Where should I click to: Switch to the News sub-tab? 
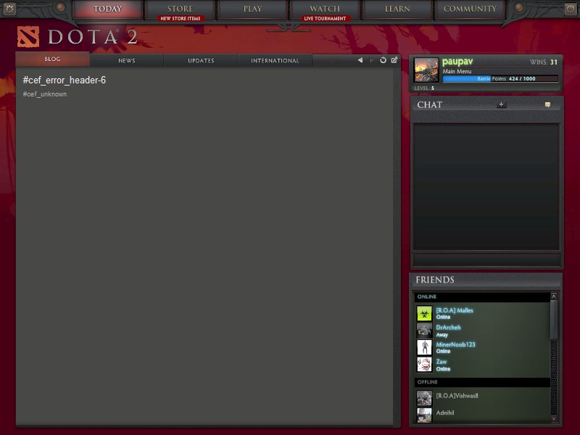126,60
